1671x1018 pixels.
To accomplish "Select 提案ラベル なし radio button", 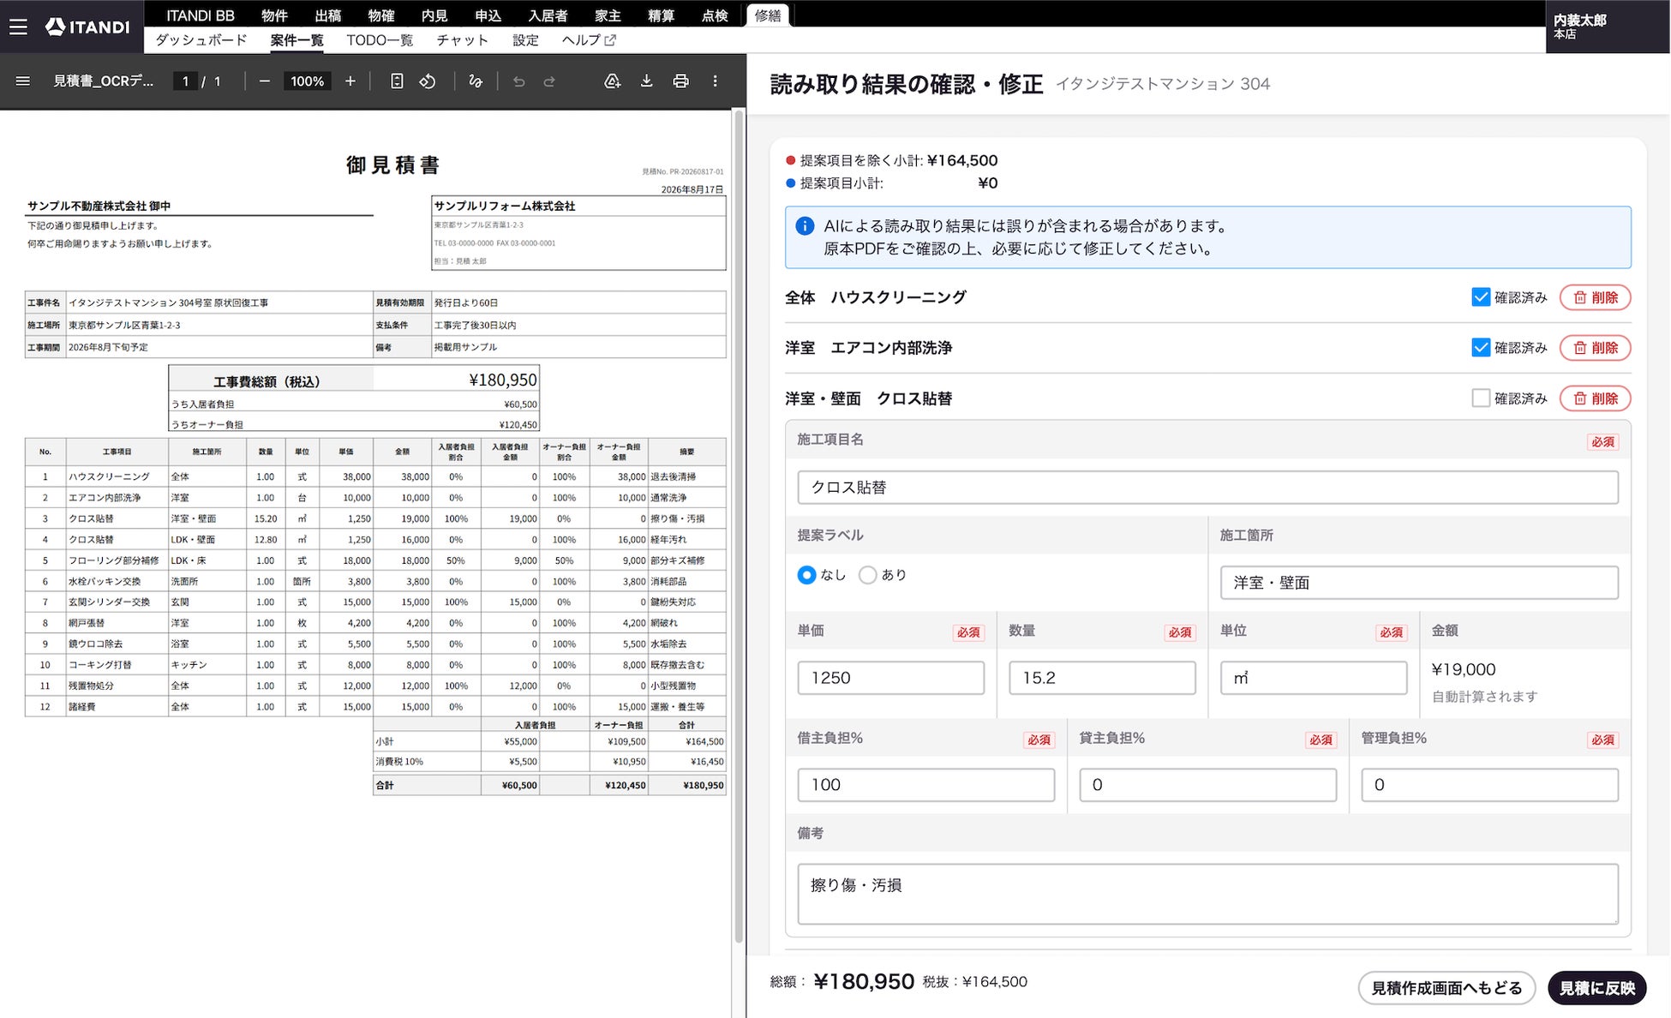I will tap(806, 575).
